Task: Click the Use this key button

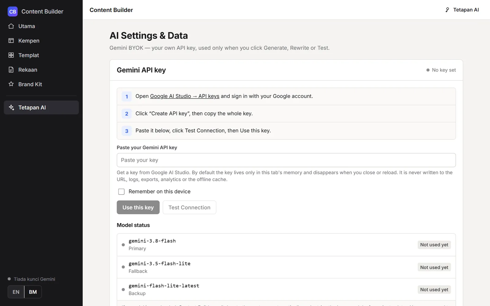Action: (138, 207)
